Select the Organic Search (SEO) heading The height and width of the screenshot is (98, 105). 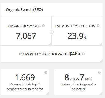(x=24, y=10)
